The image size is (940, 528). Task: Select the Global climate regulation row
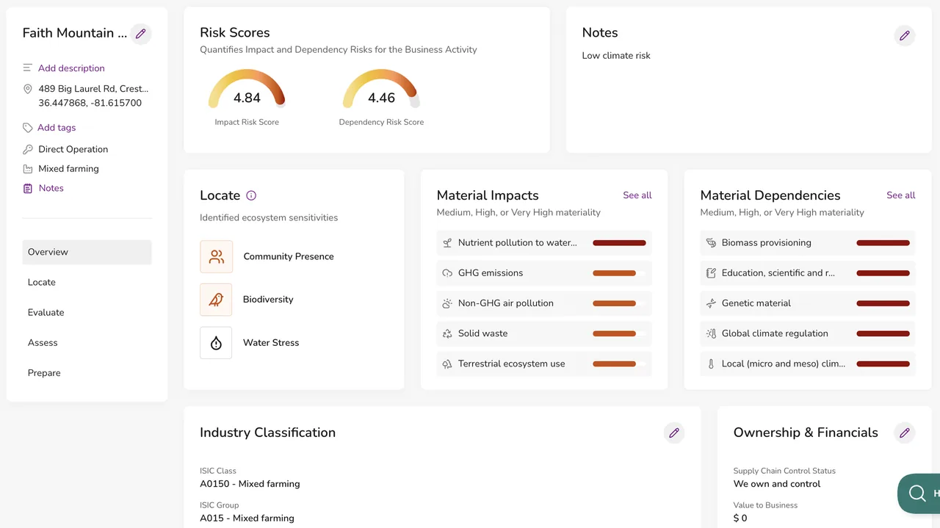coord(808,333)
